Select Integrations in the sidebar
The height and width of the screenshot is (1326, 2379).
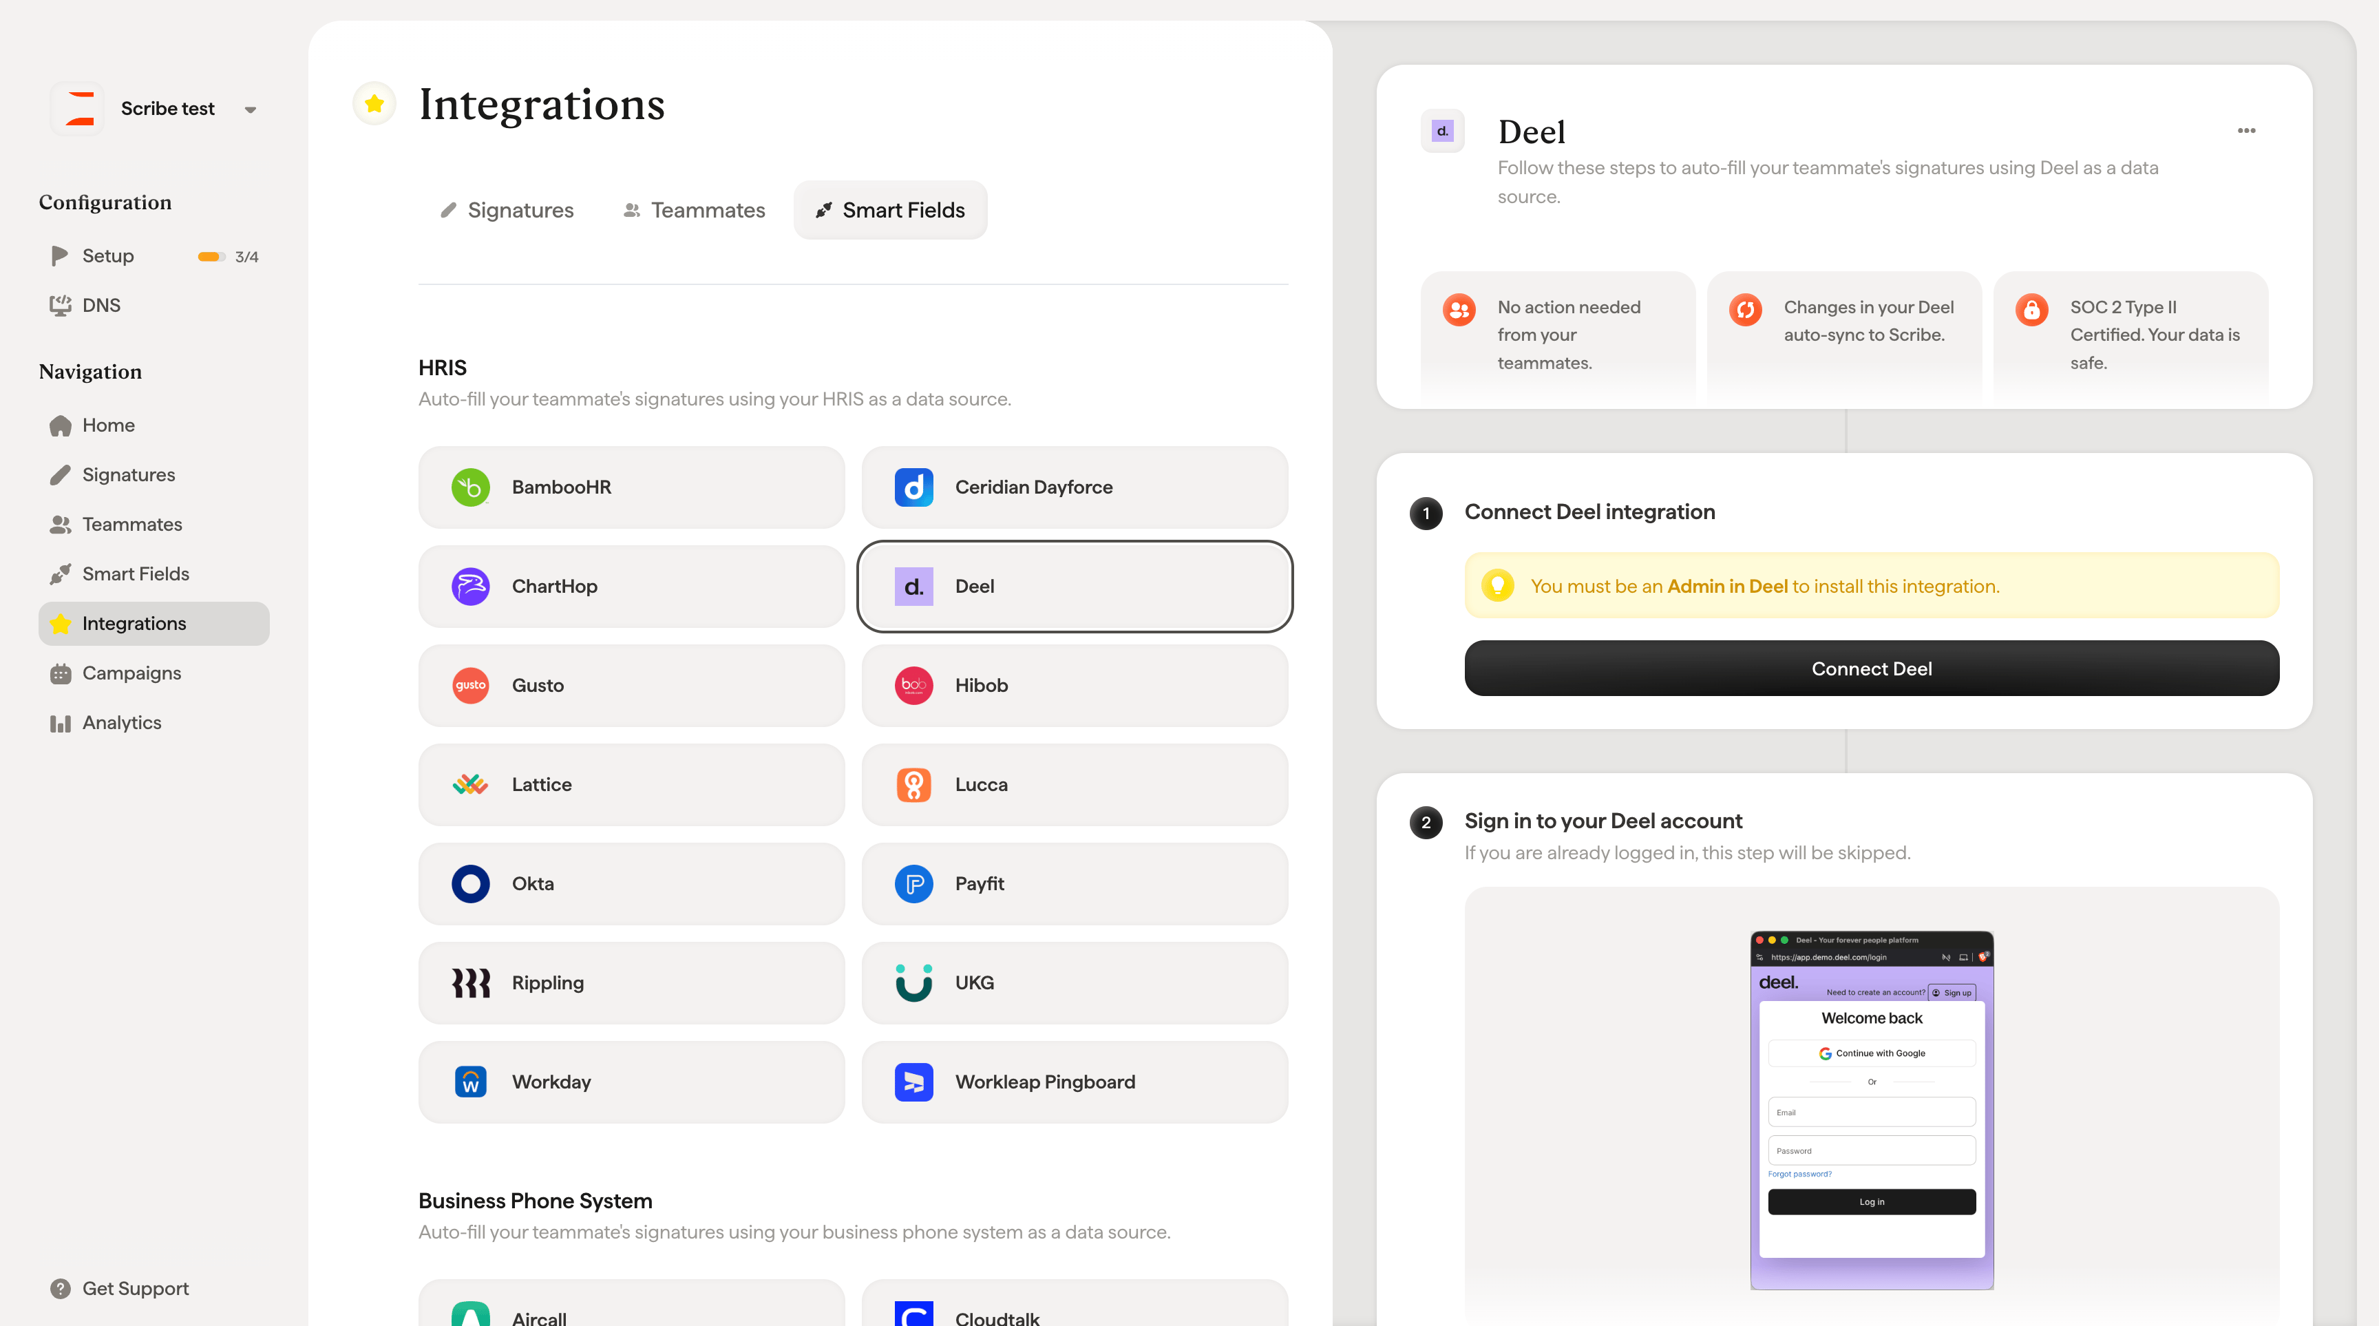pyautogui.click(x=154, y=623)
